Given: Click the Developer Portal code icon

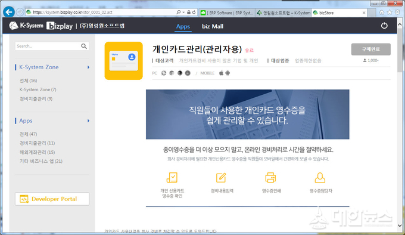Looking at the screenshot, I should coord(24,199).
